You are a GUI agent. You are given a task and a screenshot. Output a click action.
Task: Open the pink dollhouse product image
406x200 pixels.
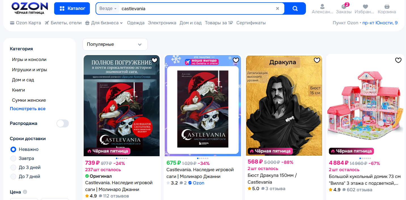pos(365,105)
